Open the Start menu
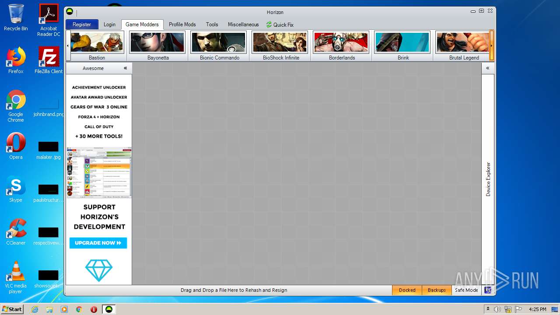 click(x=12, y=309)
